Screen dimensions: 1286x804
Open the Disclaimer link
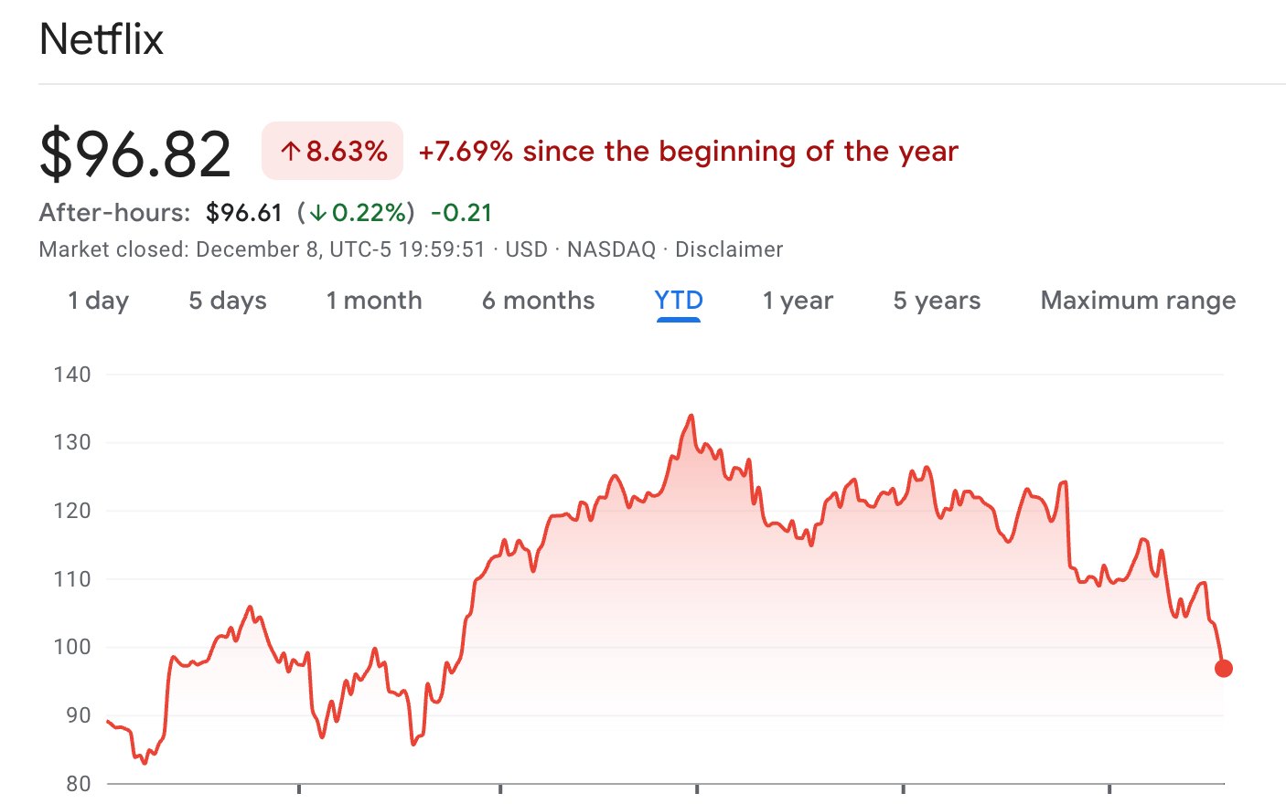729,249
